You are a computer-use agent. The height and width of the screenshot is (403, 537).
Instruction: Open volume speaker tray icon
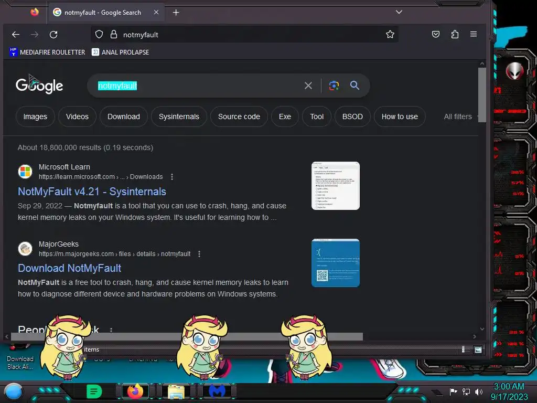pos(479,391)
